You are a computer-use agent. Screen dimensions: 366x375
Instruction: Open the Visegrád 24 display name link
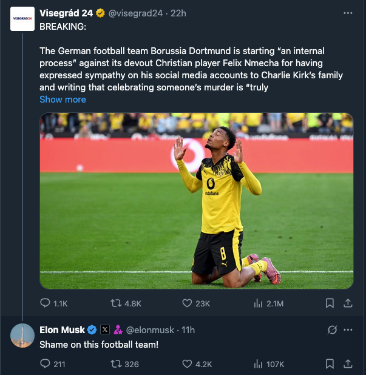(x=66, y=13)
